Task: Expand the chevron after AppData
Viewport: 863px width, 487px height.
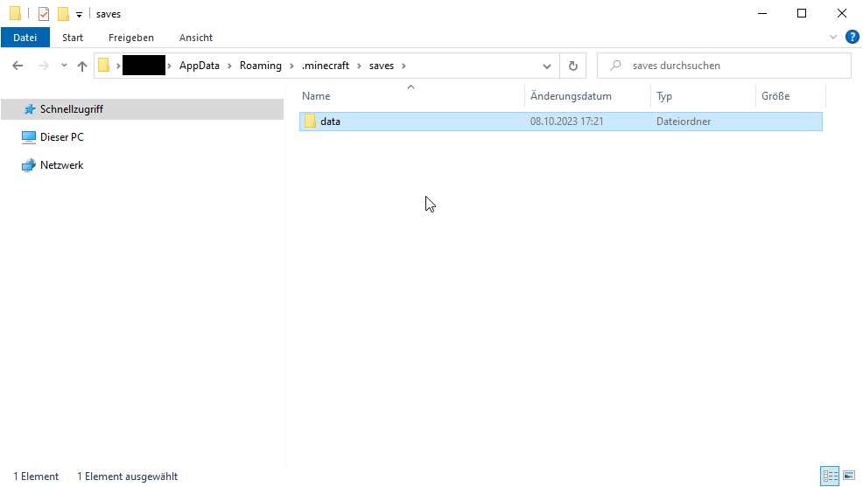Action: point(229,66)
